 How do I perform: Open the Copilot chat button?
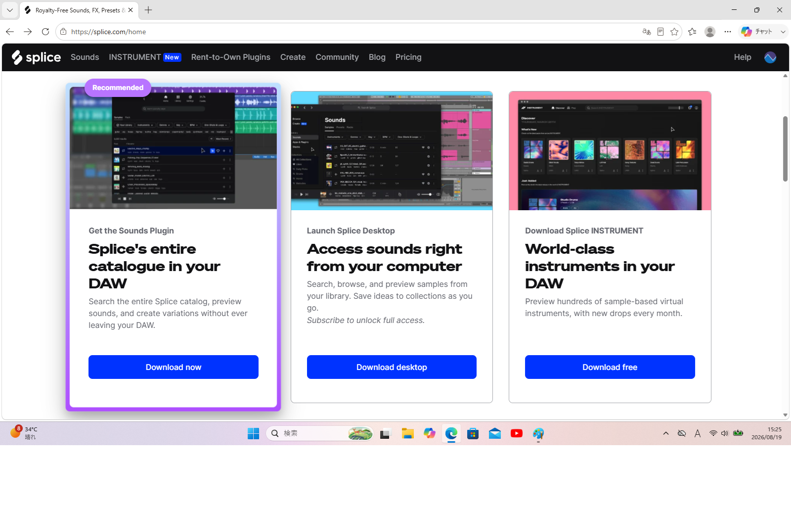coord(756,32)
